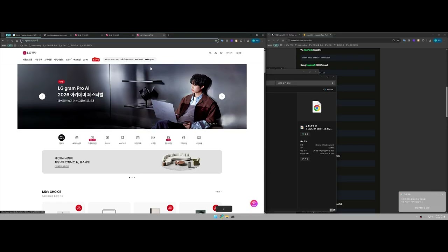Open the 홈스타일 NEW shortcut icon
Viewport: 448px width, 252px height.
click(x=168, y=138)
